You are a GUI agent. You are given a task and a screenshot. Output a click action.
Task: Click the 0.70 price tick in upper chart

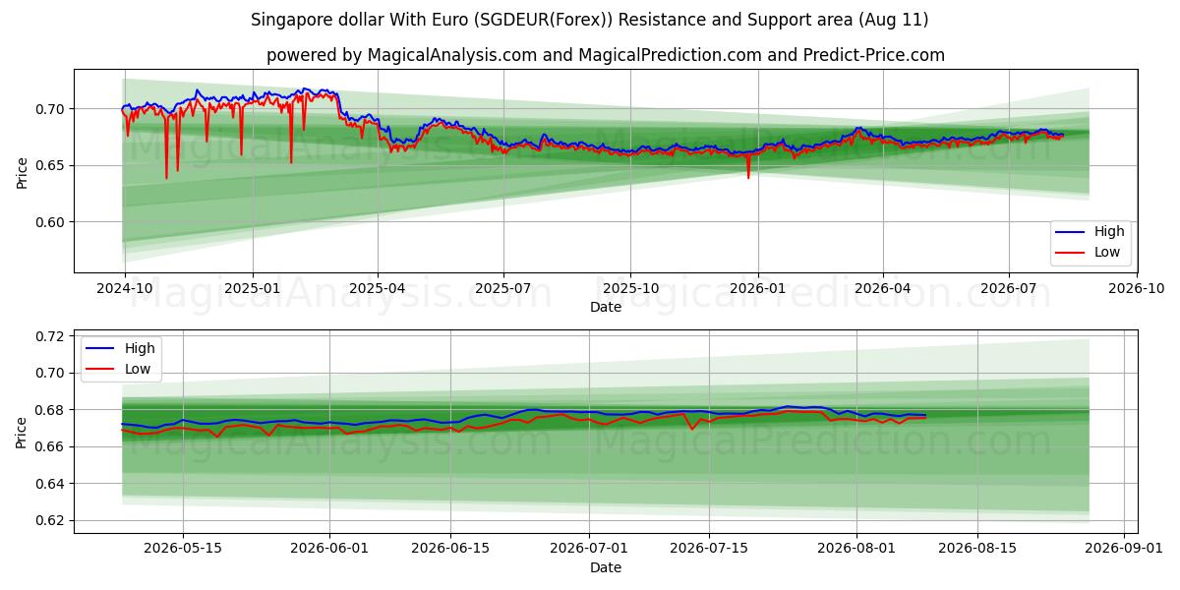point(51,109)
